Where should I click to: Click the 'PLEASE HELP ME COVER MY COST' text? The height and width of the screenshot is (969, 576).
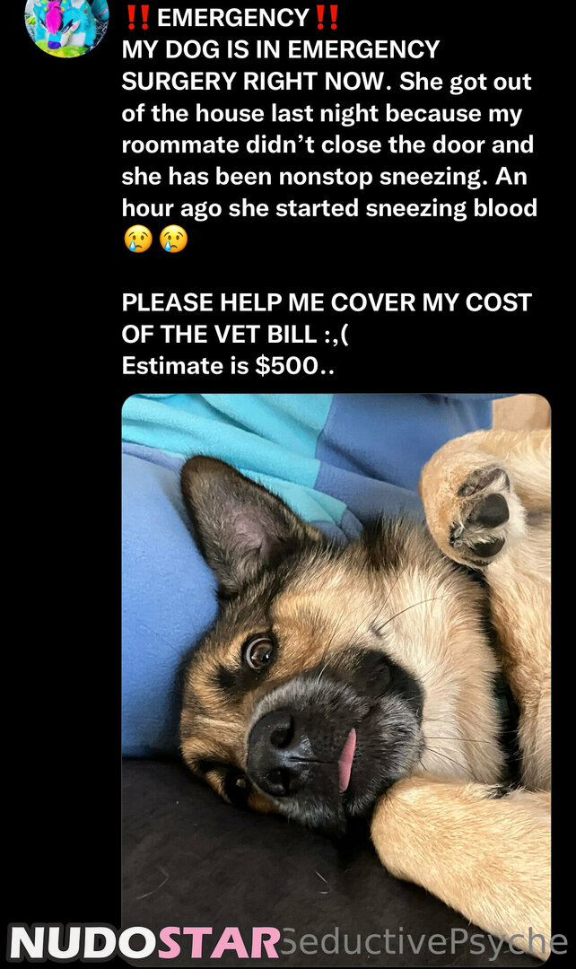(x=327, y=302)
